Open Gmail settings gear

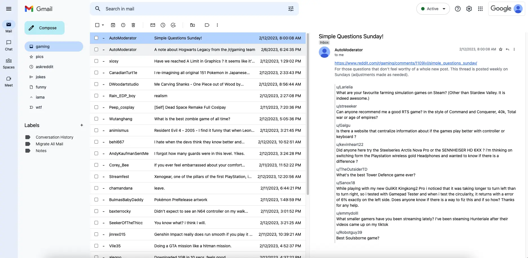(469, 9)
